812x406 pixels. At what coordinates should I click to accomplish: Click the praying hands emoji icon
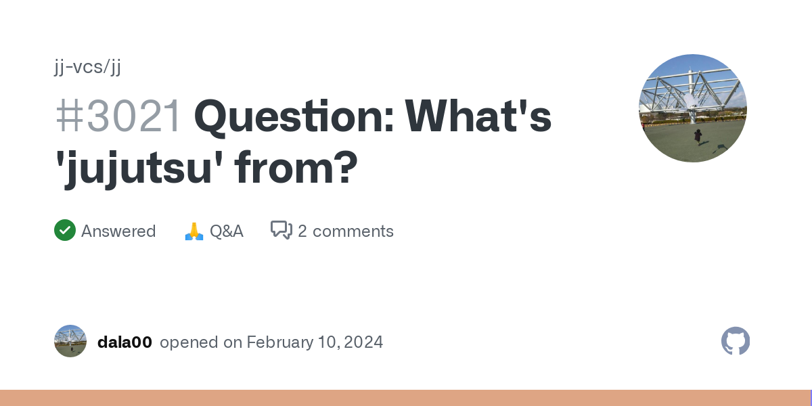click(194, 231)
